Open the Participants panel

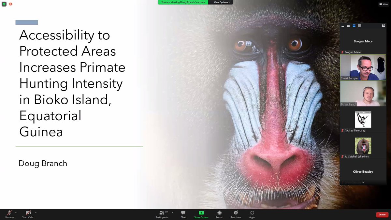point(162,214)
